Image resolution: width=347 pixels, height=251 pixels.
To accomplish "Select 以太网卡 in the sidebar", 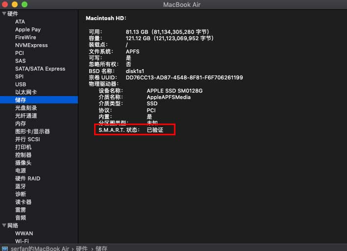I will tap(26, 92).
